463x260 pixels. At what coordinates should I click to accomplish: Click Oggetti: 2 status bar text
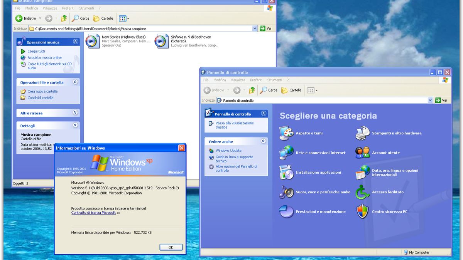(20, 183)
